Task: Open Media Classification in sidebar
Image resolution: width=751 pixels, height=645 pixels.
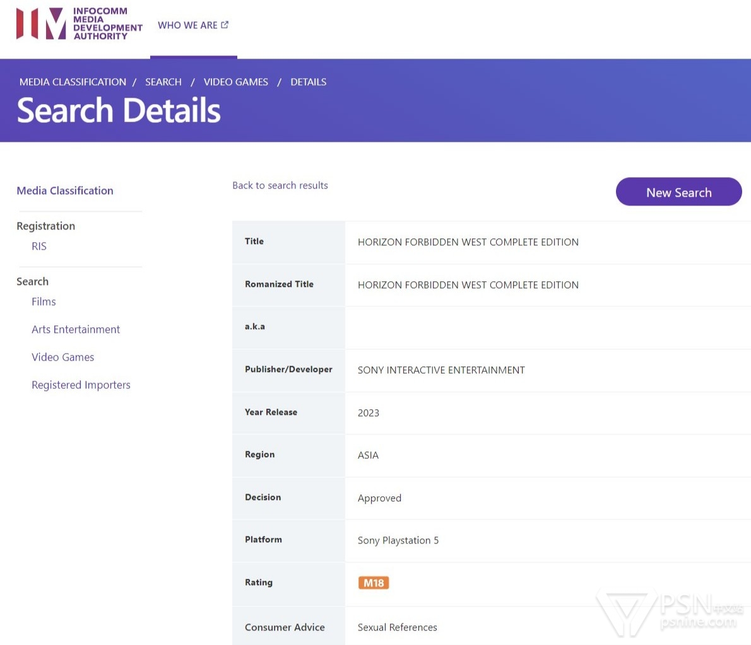Action: coord(65,190)
